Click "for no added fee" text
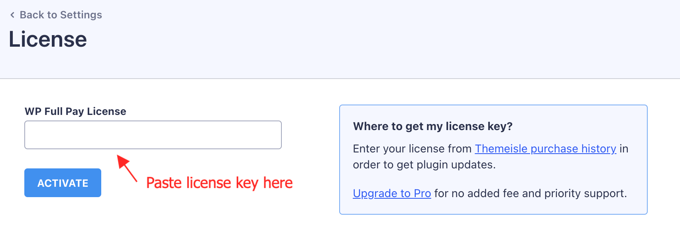 (476, 194)
